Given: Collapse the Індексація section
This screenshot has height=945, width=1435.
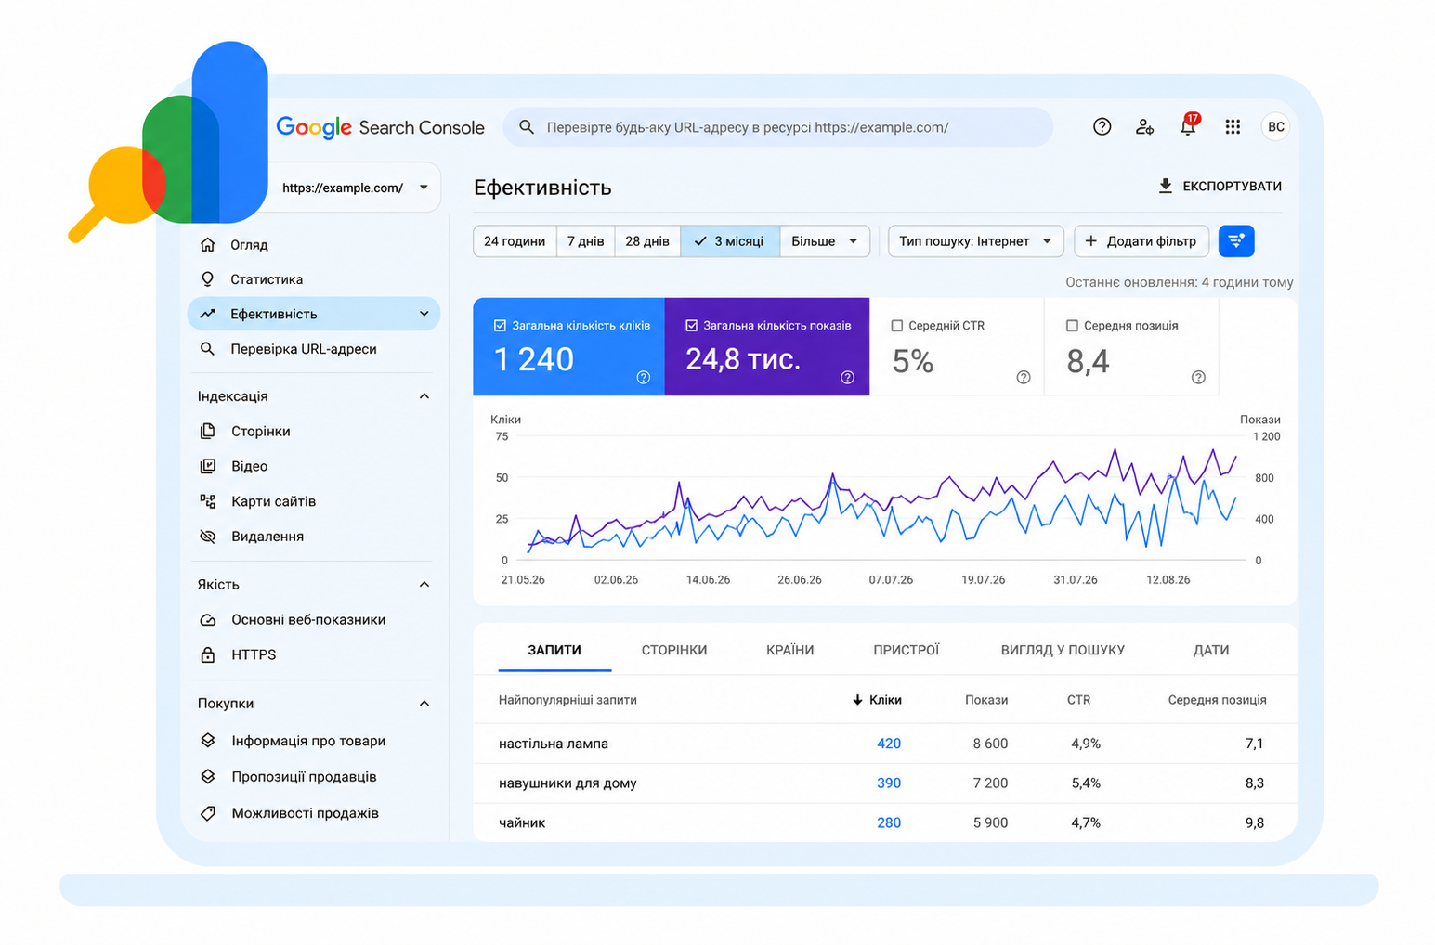Looking at the screenshot, I should pos(424,396).
